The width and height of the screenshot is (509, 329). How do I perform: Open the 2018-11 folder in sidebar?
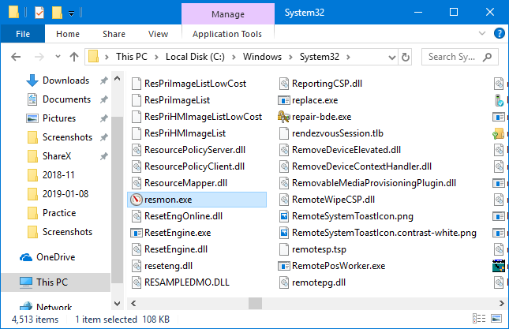[58, 175]
